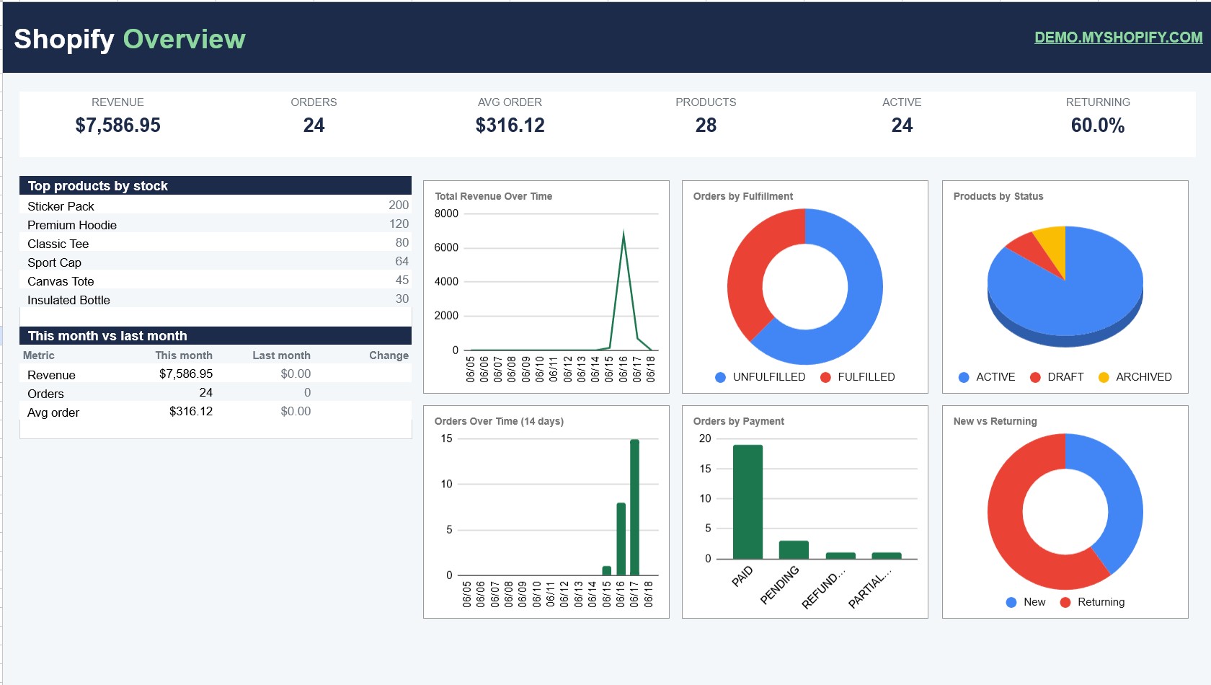
Task: Click the Shopify Overview title
Action: pyautogui.click(x=130, y=39)
